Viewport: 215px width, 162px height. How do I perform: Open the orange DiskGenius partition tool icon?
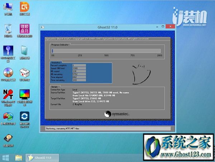(24, 9)
